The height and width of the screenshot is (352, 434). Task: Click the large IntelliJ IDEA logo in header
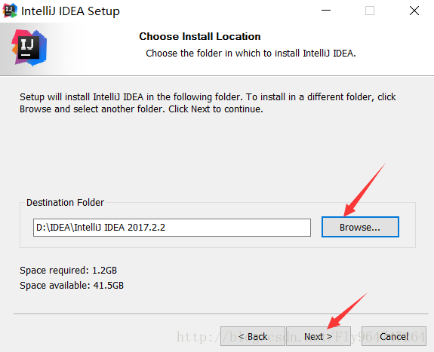click(x=29, y=47)
